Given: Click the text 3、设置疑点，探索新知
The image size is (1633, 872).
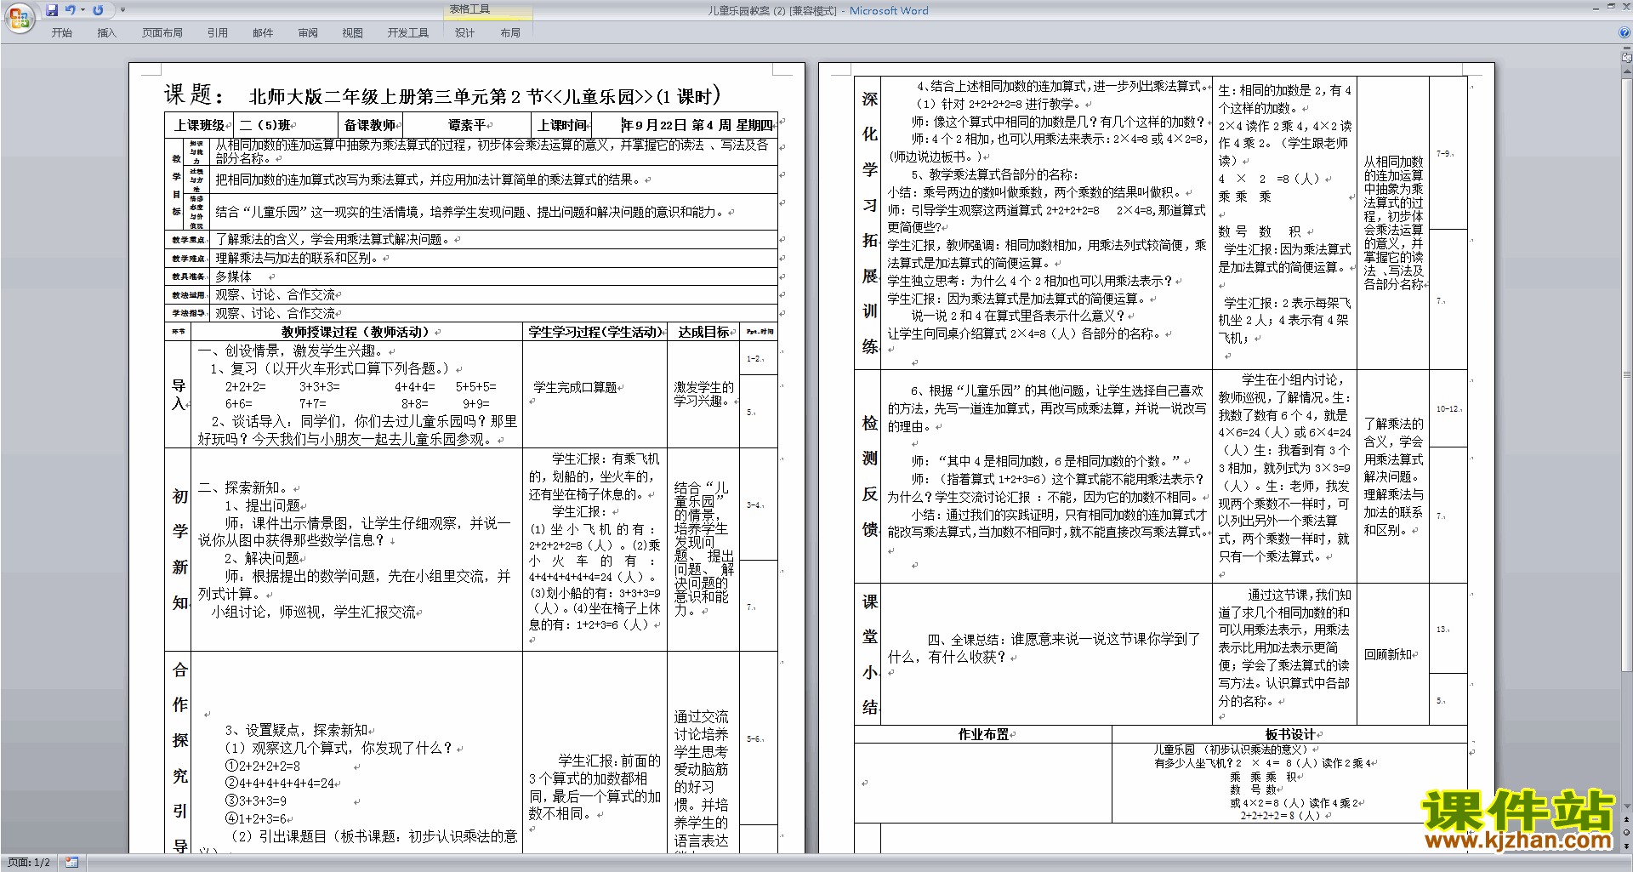Looking at the screenshot, I should [x=297, y=730].
